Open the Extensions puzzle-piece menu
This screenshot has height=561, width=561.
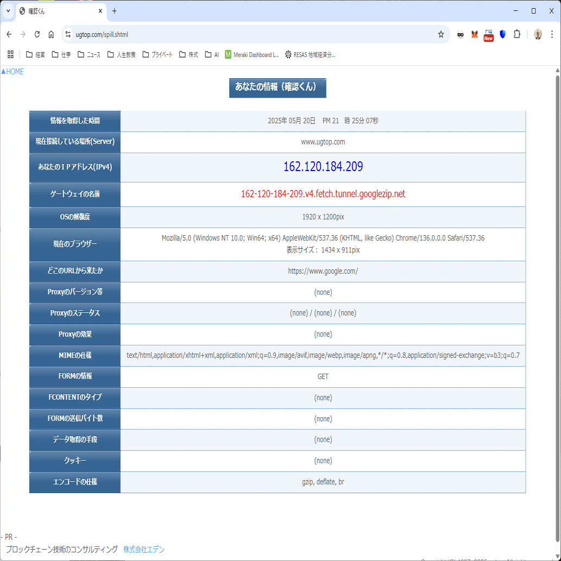[x=516, y=34]
